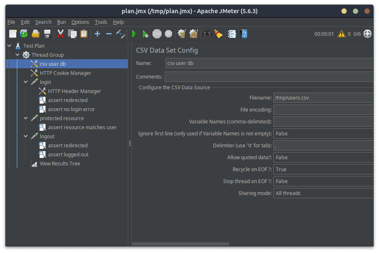Collapse the Thread Group tree node

point(18,55)
